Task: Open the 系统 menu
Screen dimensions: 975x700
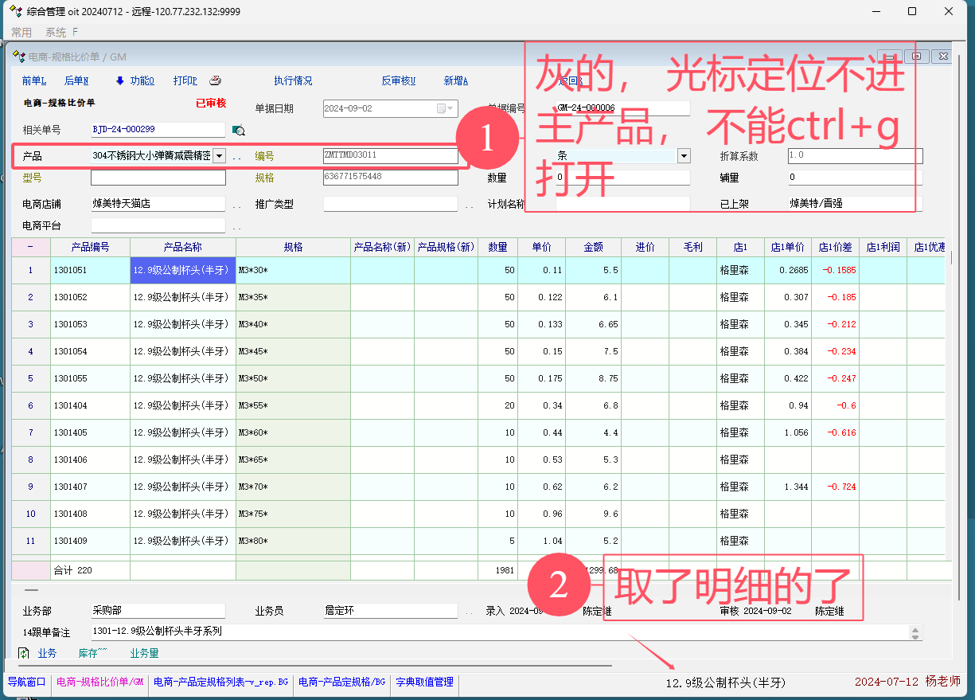Action: [x=56, y=33]
